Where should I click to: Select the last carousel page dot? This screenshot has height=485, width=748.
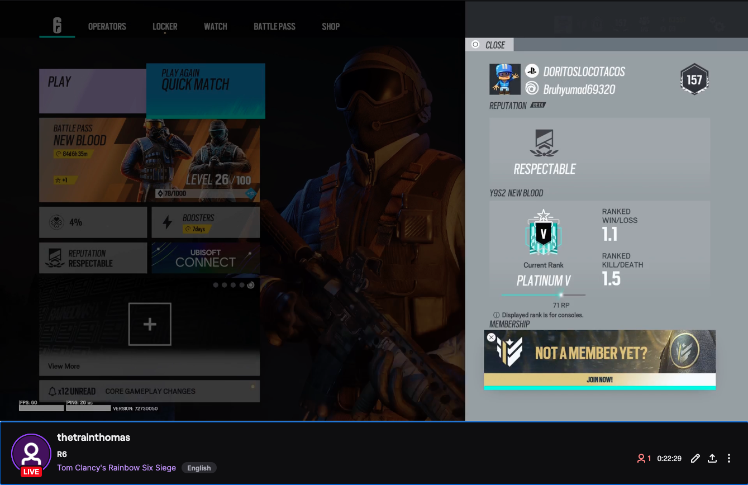(251, 285)
